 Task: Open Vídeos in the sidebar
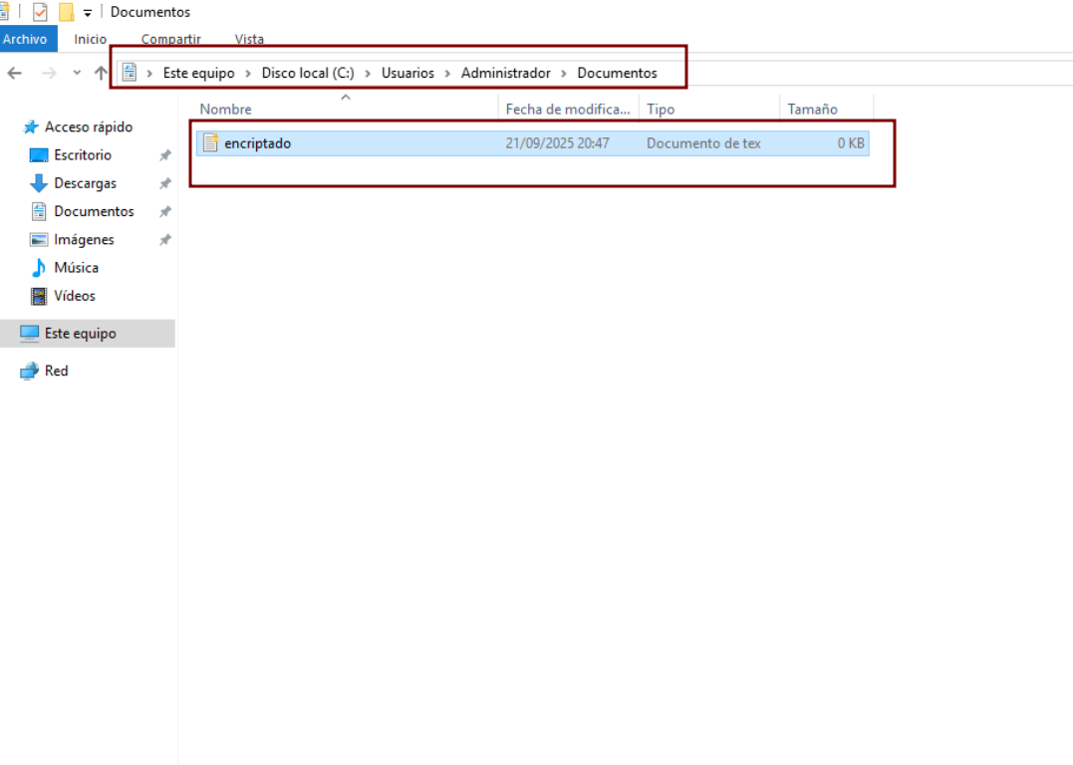click(75, 295)
